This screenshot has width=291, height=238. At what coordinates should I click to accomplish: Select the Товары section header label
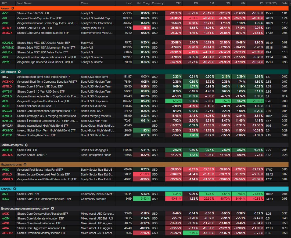coord(6,189)
